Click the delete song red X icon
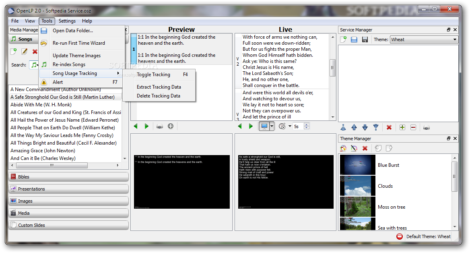Viewport: 470px width, 253px height. 35,51
